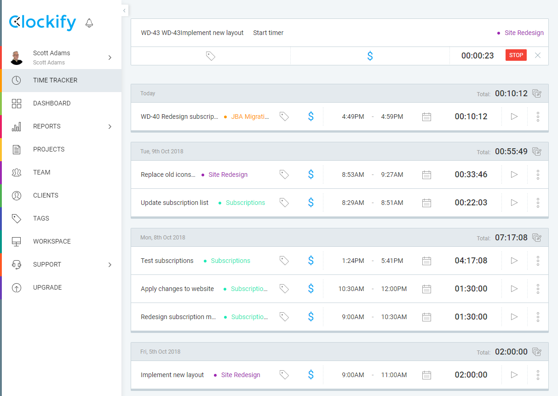Open the notifications bell icon

click(89, 23)
